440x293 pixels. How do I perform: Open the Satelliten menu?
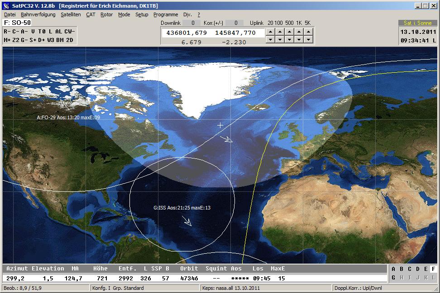71,14
